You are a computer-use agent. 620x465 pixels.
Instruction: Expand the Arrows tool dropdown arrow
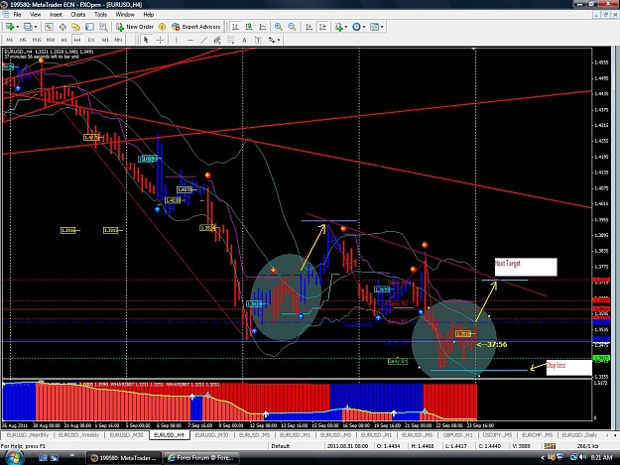[279, 40]
